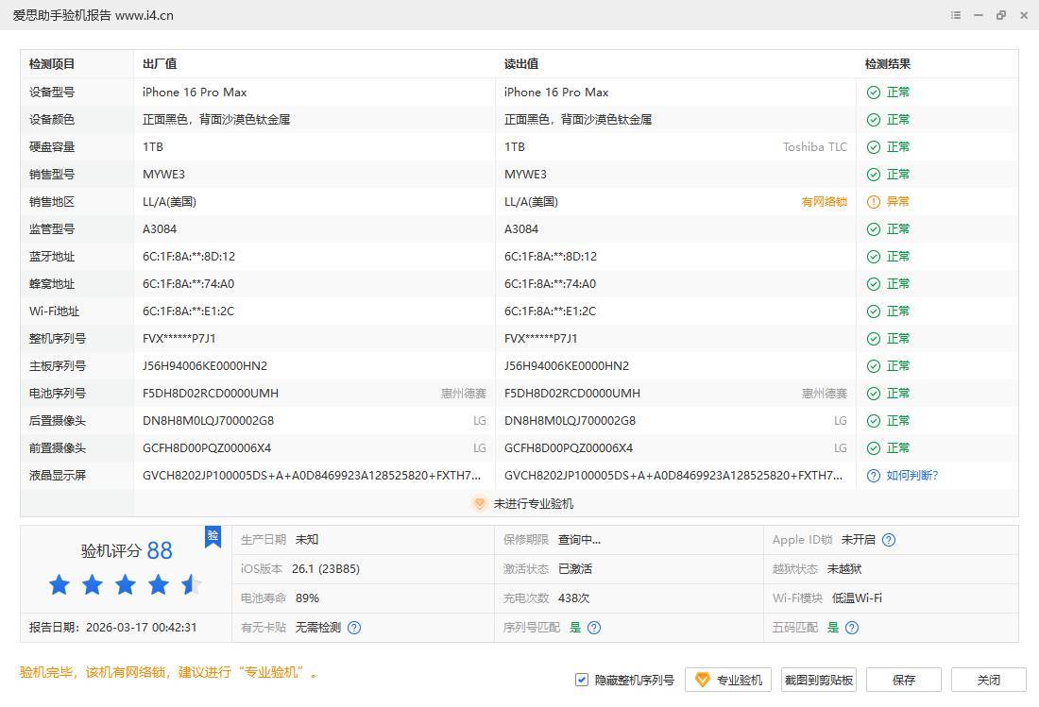This screenshot has width=1039, height=707.
Task: Click the question icon in 液晶显示屏 row
Action: [874, 476]
